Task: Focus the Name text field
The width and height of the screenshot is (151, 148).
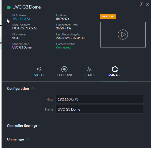Action: (x=99, y=109)
